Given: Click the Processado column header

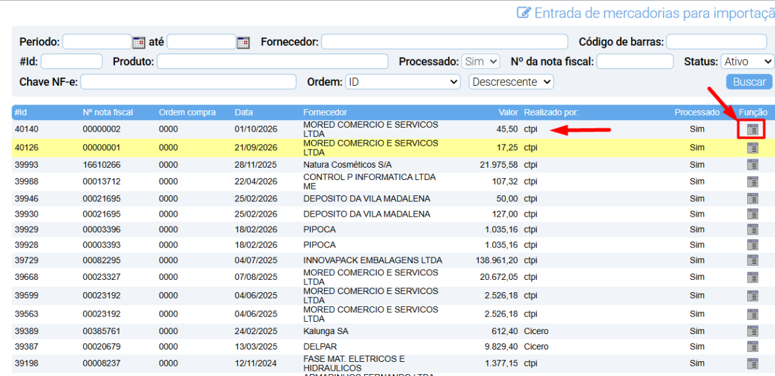Looking at the screenshot, I should (697, 112).
